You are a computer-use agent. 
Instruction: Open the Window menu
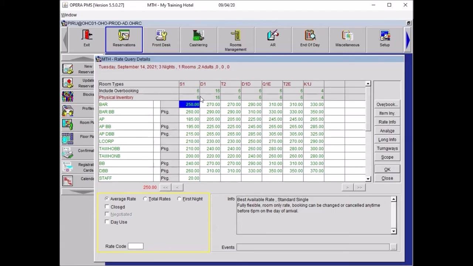pos(69,15)
